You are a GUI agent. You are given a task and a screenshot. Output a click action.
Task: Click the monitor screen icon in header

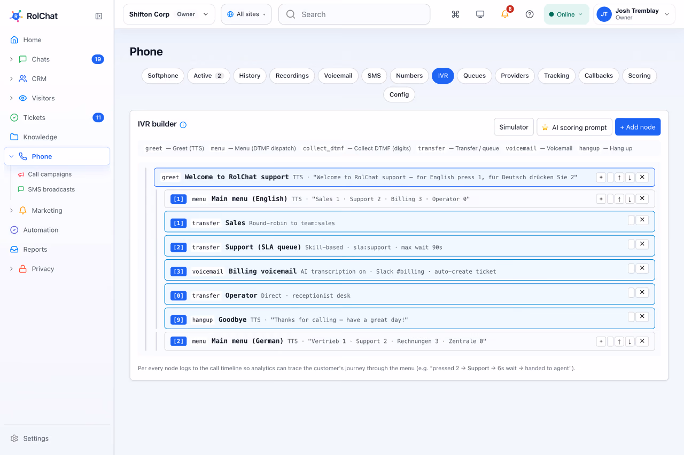point(480,14)
